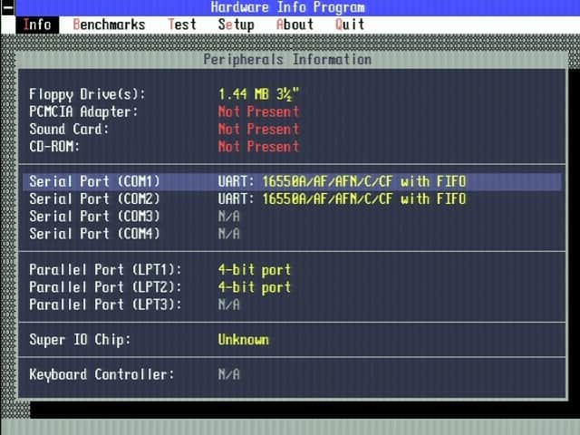Open the Info menu
Image resolution: width=580 pixels, height=435 pixels.
37,24
